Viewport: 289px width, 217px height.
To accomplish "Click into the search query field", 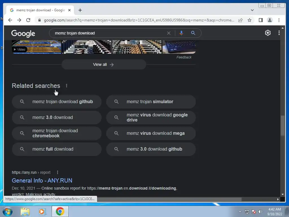I will point(110,33).
